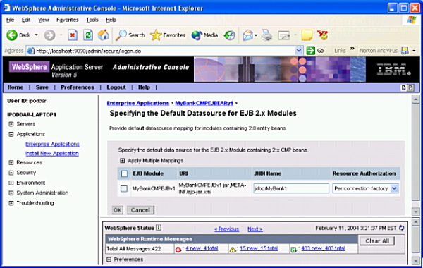Open the View menu

point(44,20)
